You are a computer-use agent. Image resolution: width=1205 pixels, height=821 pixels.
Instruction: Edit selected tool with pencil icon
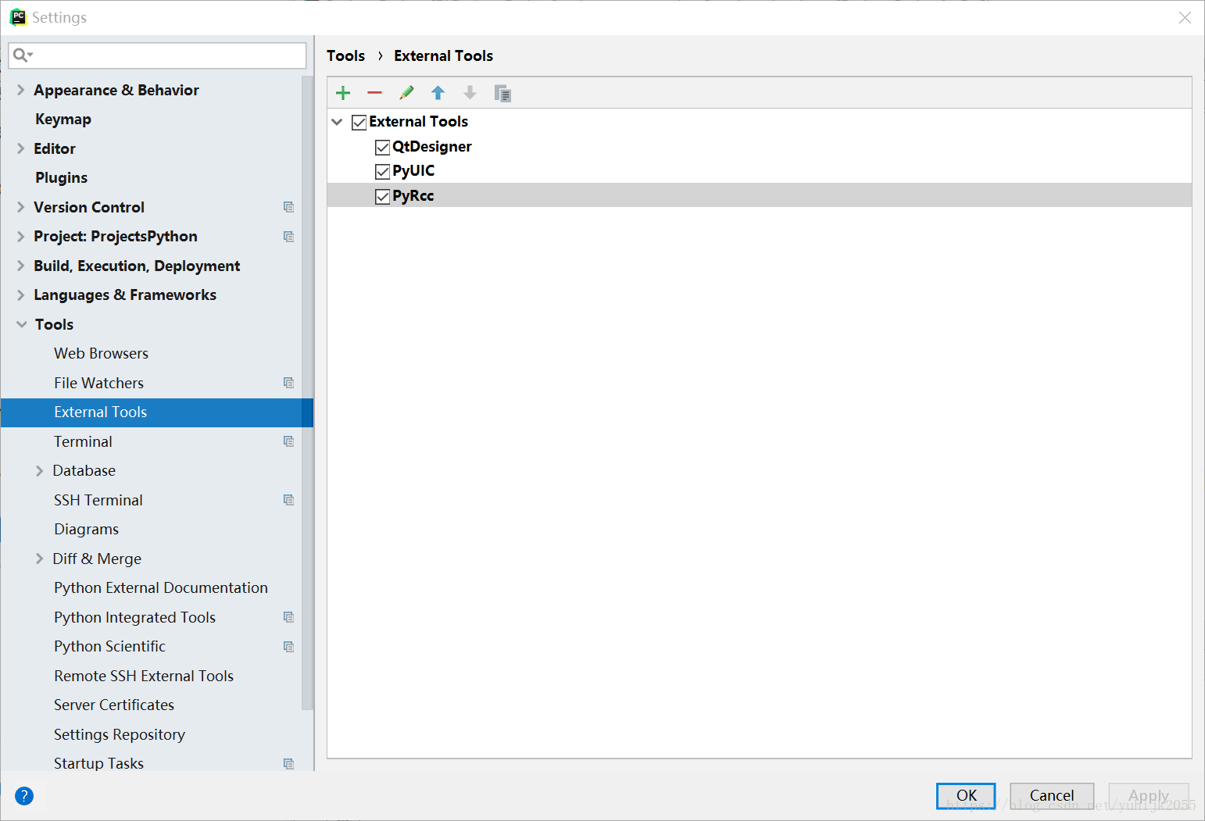pyautogui.click(x=406, y=93)
